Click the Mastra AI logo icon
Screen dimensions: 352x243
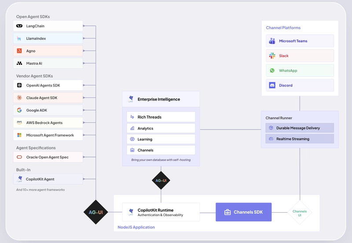(19, 63)
